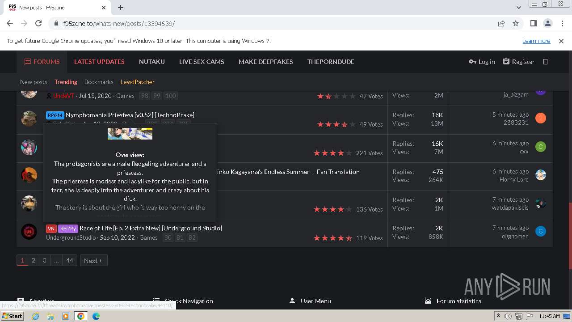Viewport: 572px width, 322px height.
Task: Launch Internet Explorer from the taskbar
Action: point(36,316)
